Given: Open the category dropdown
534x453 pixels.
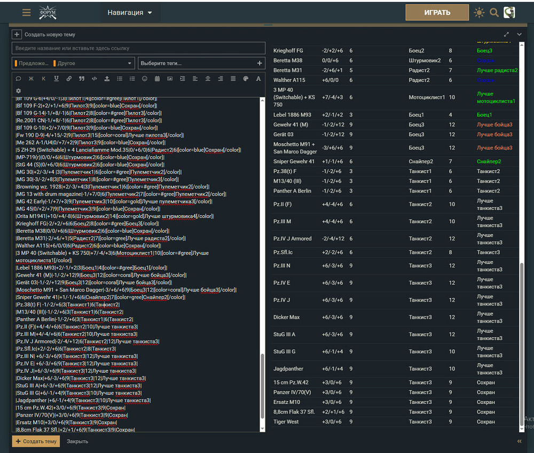Looking at the screenshot, I should coord(73,63).
